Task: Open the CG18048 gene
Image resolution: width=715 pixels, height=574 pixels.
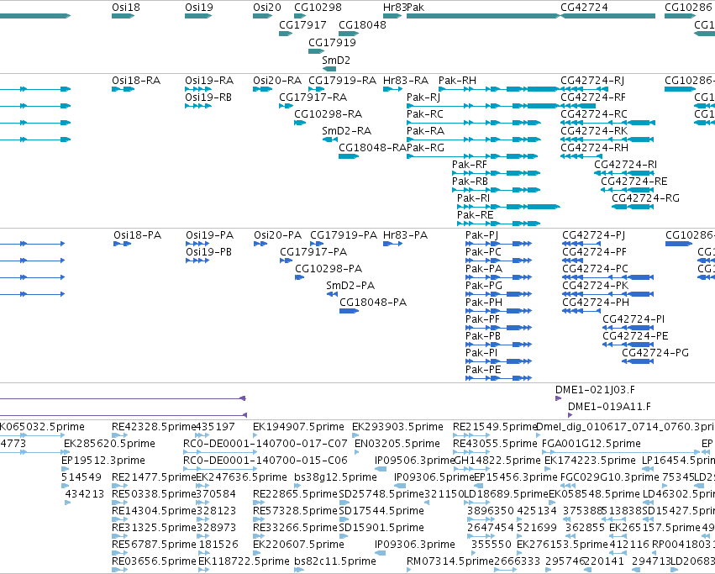Action: (349, 34)
